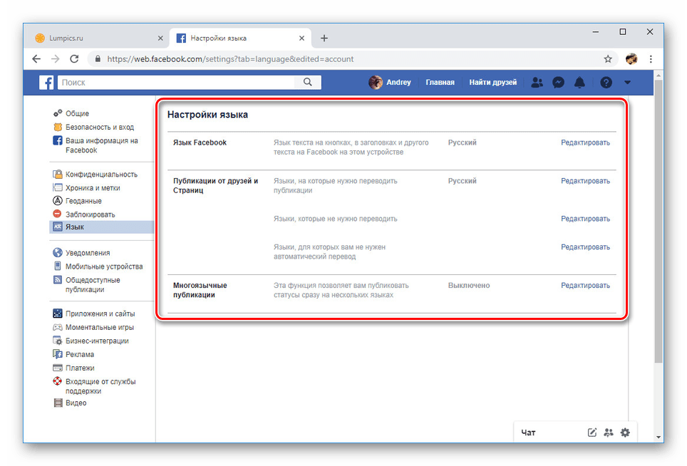Open Конфиденциальность settings
This screenshot has width=687, height=466.
click(x=101, y=175)
